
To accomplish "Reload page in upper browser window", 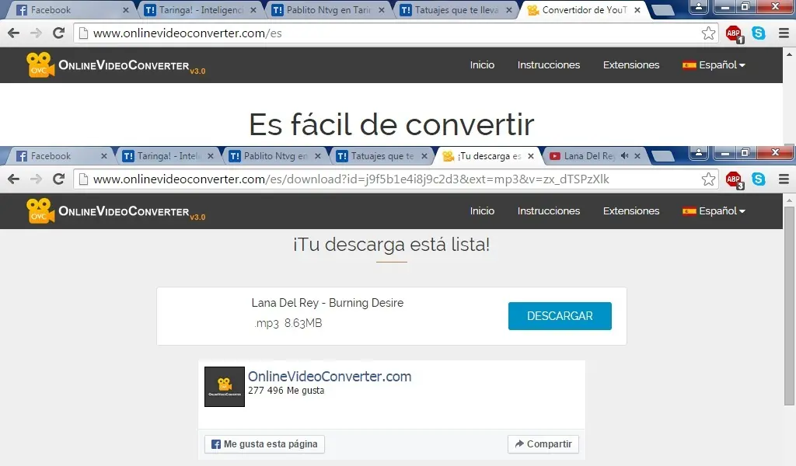I will coord(59,33).
